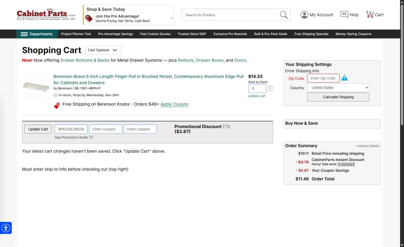Open Money-Saving Coupons menu item

[353, 34]
